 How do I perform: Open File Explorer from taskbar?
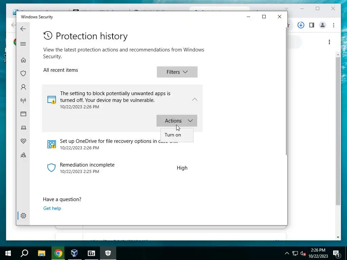click(x=41, y=253)
